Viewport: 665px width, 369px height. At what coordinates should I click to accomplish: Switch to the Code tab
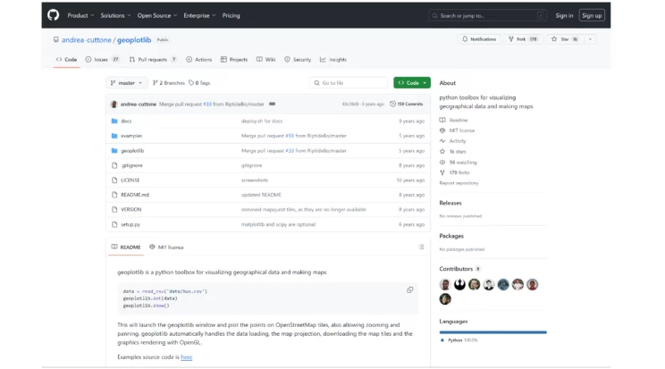[66, 59]
